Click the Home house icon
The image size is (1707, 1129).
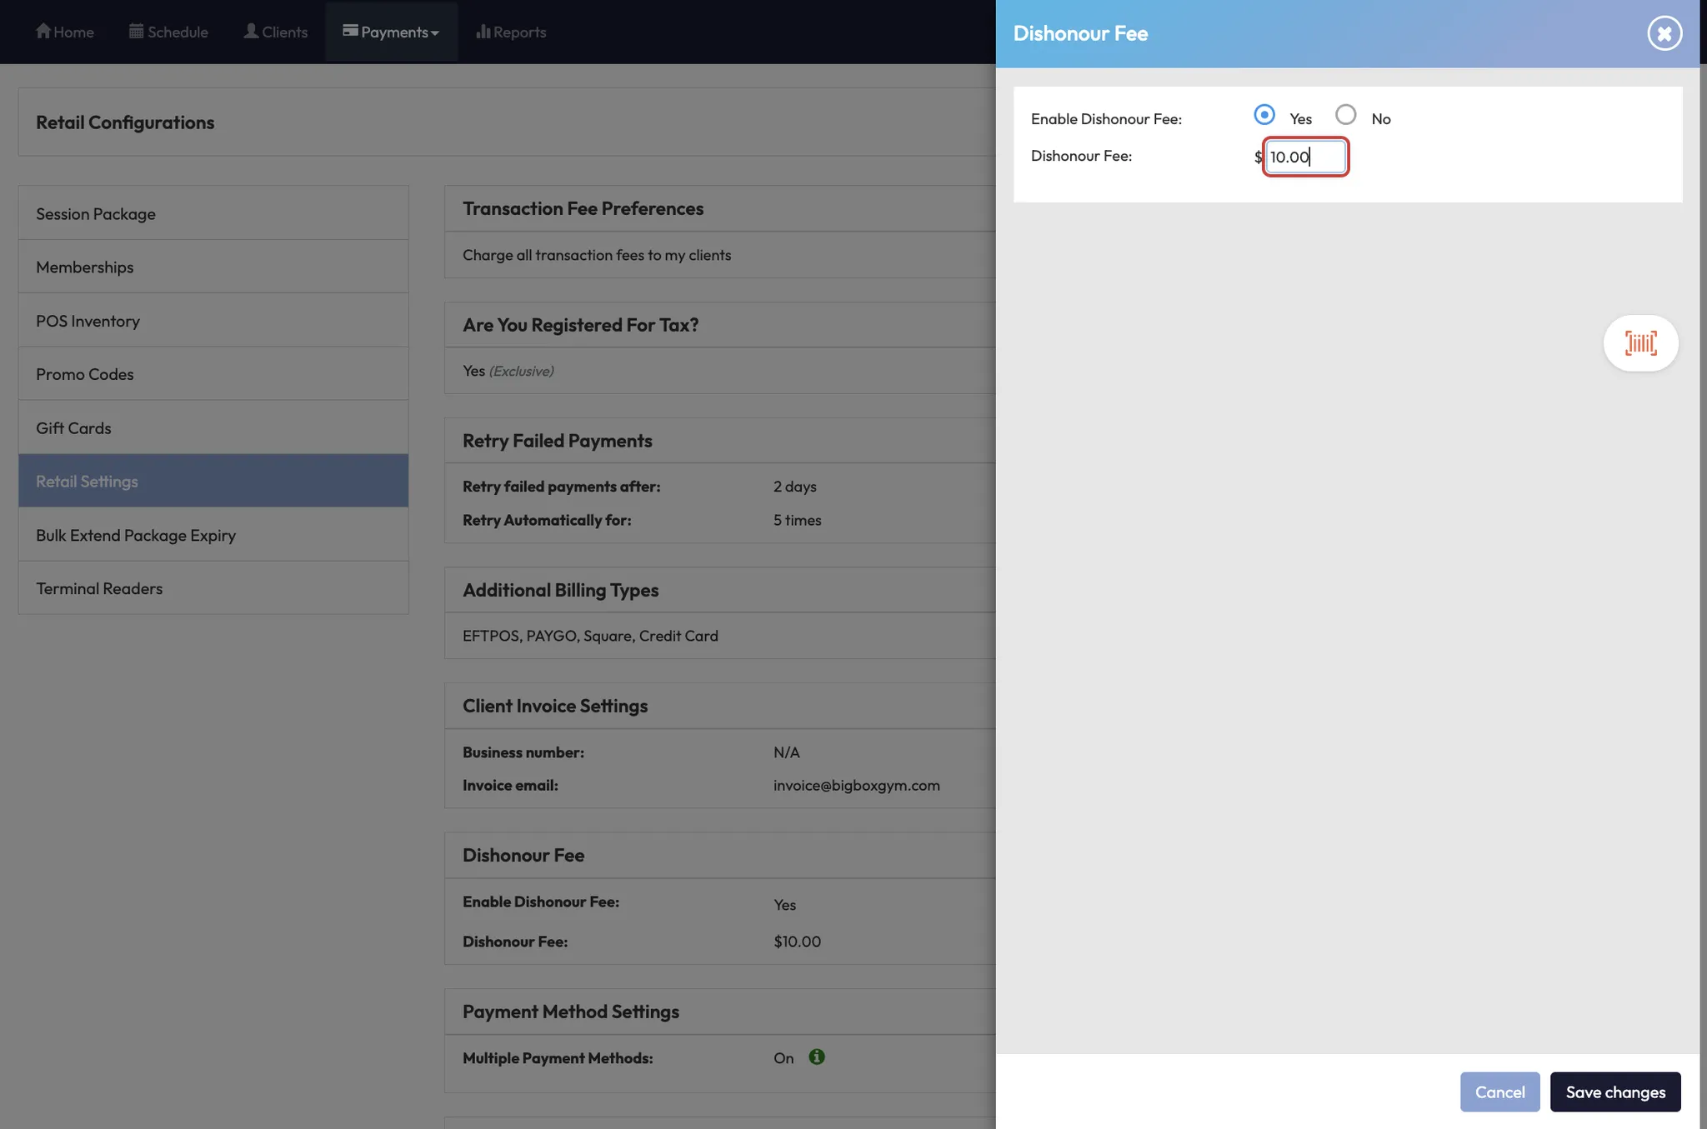tap(43, 31)
